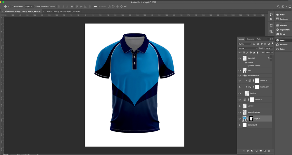Click the delete layer trash icon
This screenshot has height=155, width=292.
click(x=269, y=151)
